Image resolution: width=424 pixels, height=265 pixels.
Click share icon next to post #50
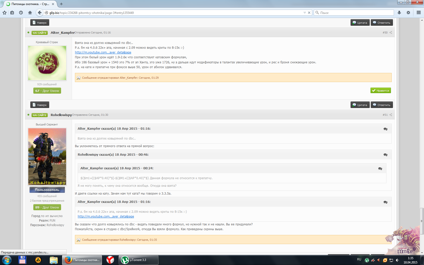pos(391,33)
